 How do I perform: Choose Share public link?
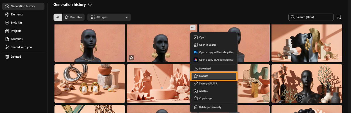[x=214, y=84]
